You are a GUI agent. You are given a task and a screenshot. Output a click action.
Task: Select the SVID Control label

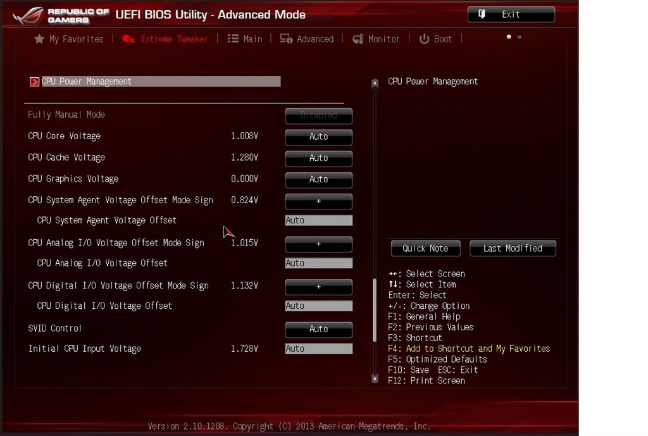[x=54, y=328]
